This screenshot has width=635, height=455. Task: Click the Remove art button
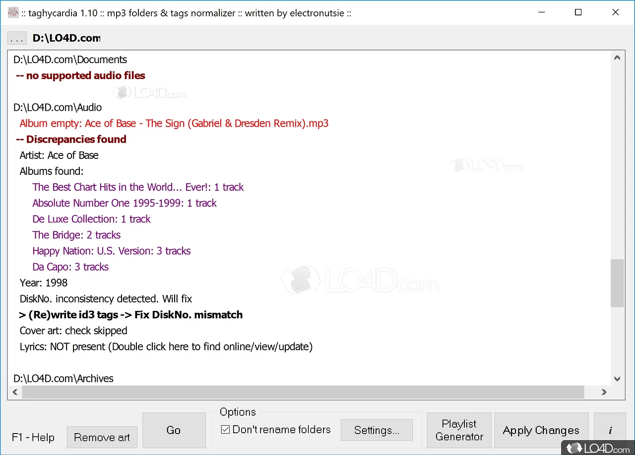coord(102,437)
